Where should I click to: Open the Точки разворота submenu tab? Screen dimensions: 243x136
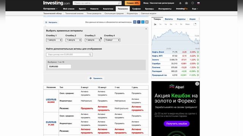pyautogui.click(x=94, y=14)
